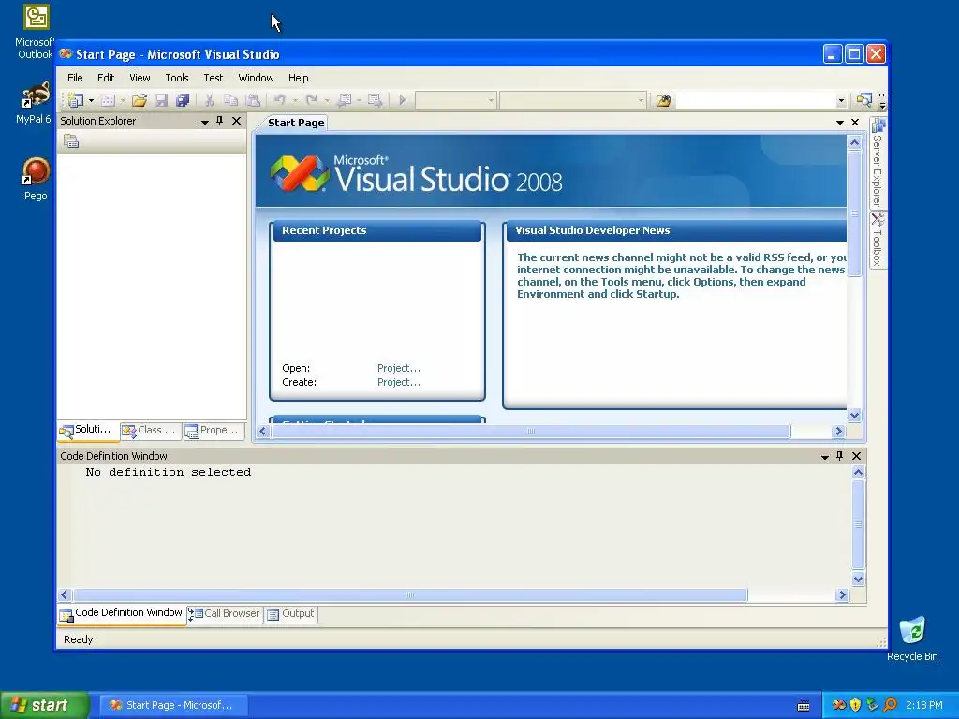The height and width of the screenshot is (719, 959).
Task: Click the Open File folder icon
Action: [140, 100]
